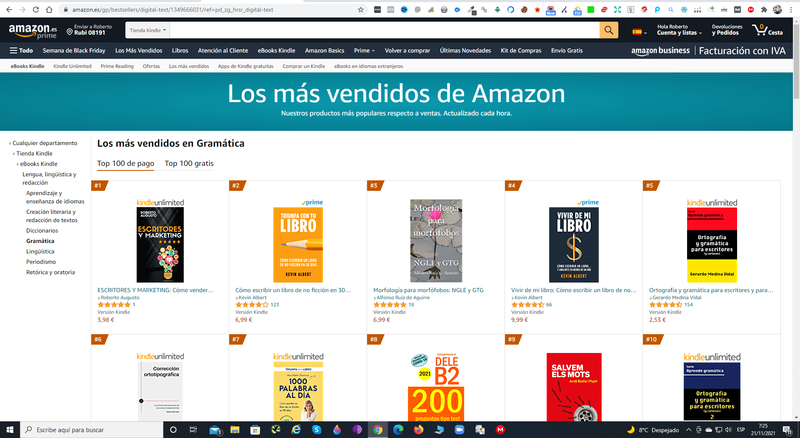Bookmark this page with the star icon

[361, 10]
